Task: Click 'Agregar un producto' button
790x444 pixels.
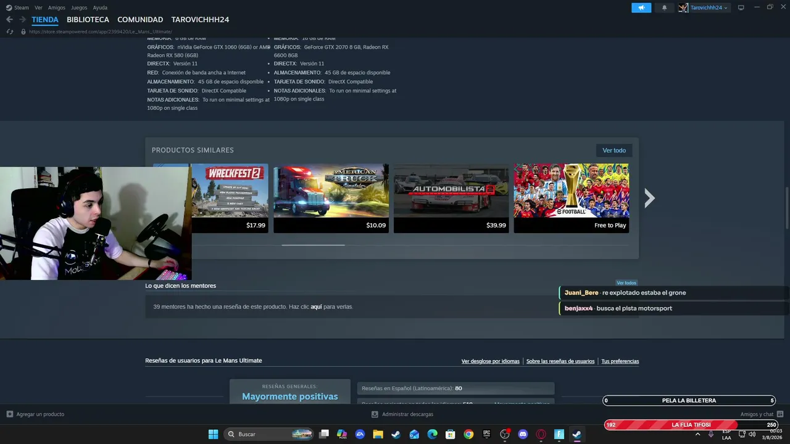Action: [x=35, y=414]
